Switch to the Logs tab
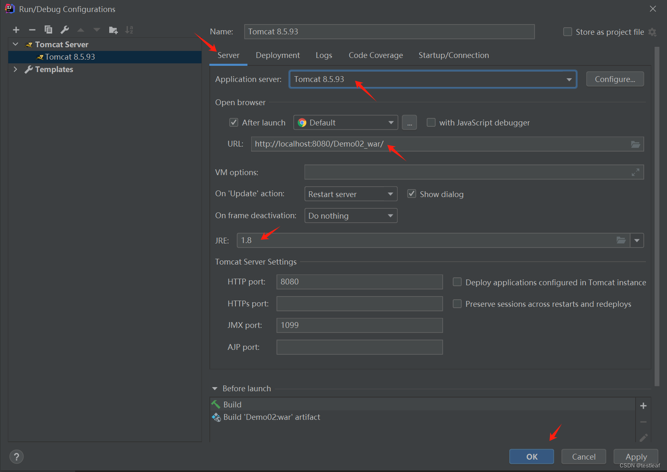667x472 pixels. click(324, 55)
